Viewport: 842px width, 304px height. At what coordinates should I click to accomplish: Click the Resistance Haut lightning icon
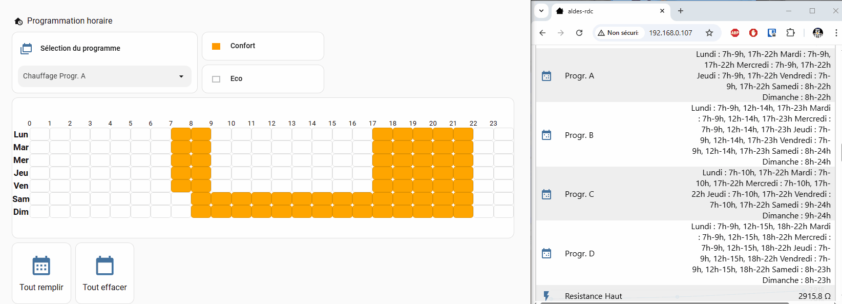(546, 296)
